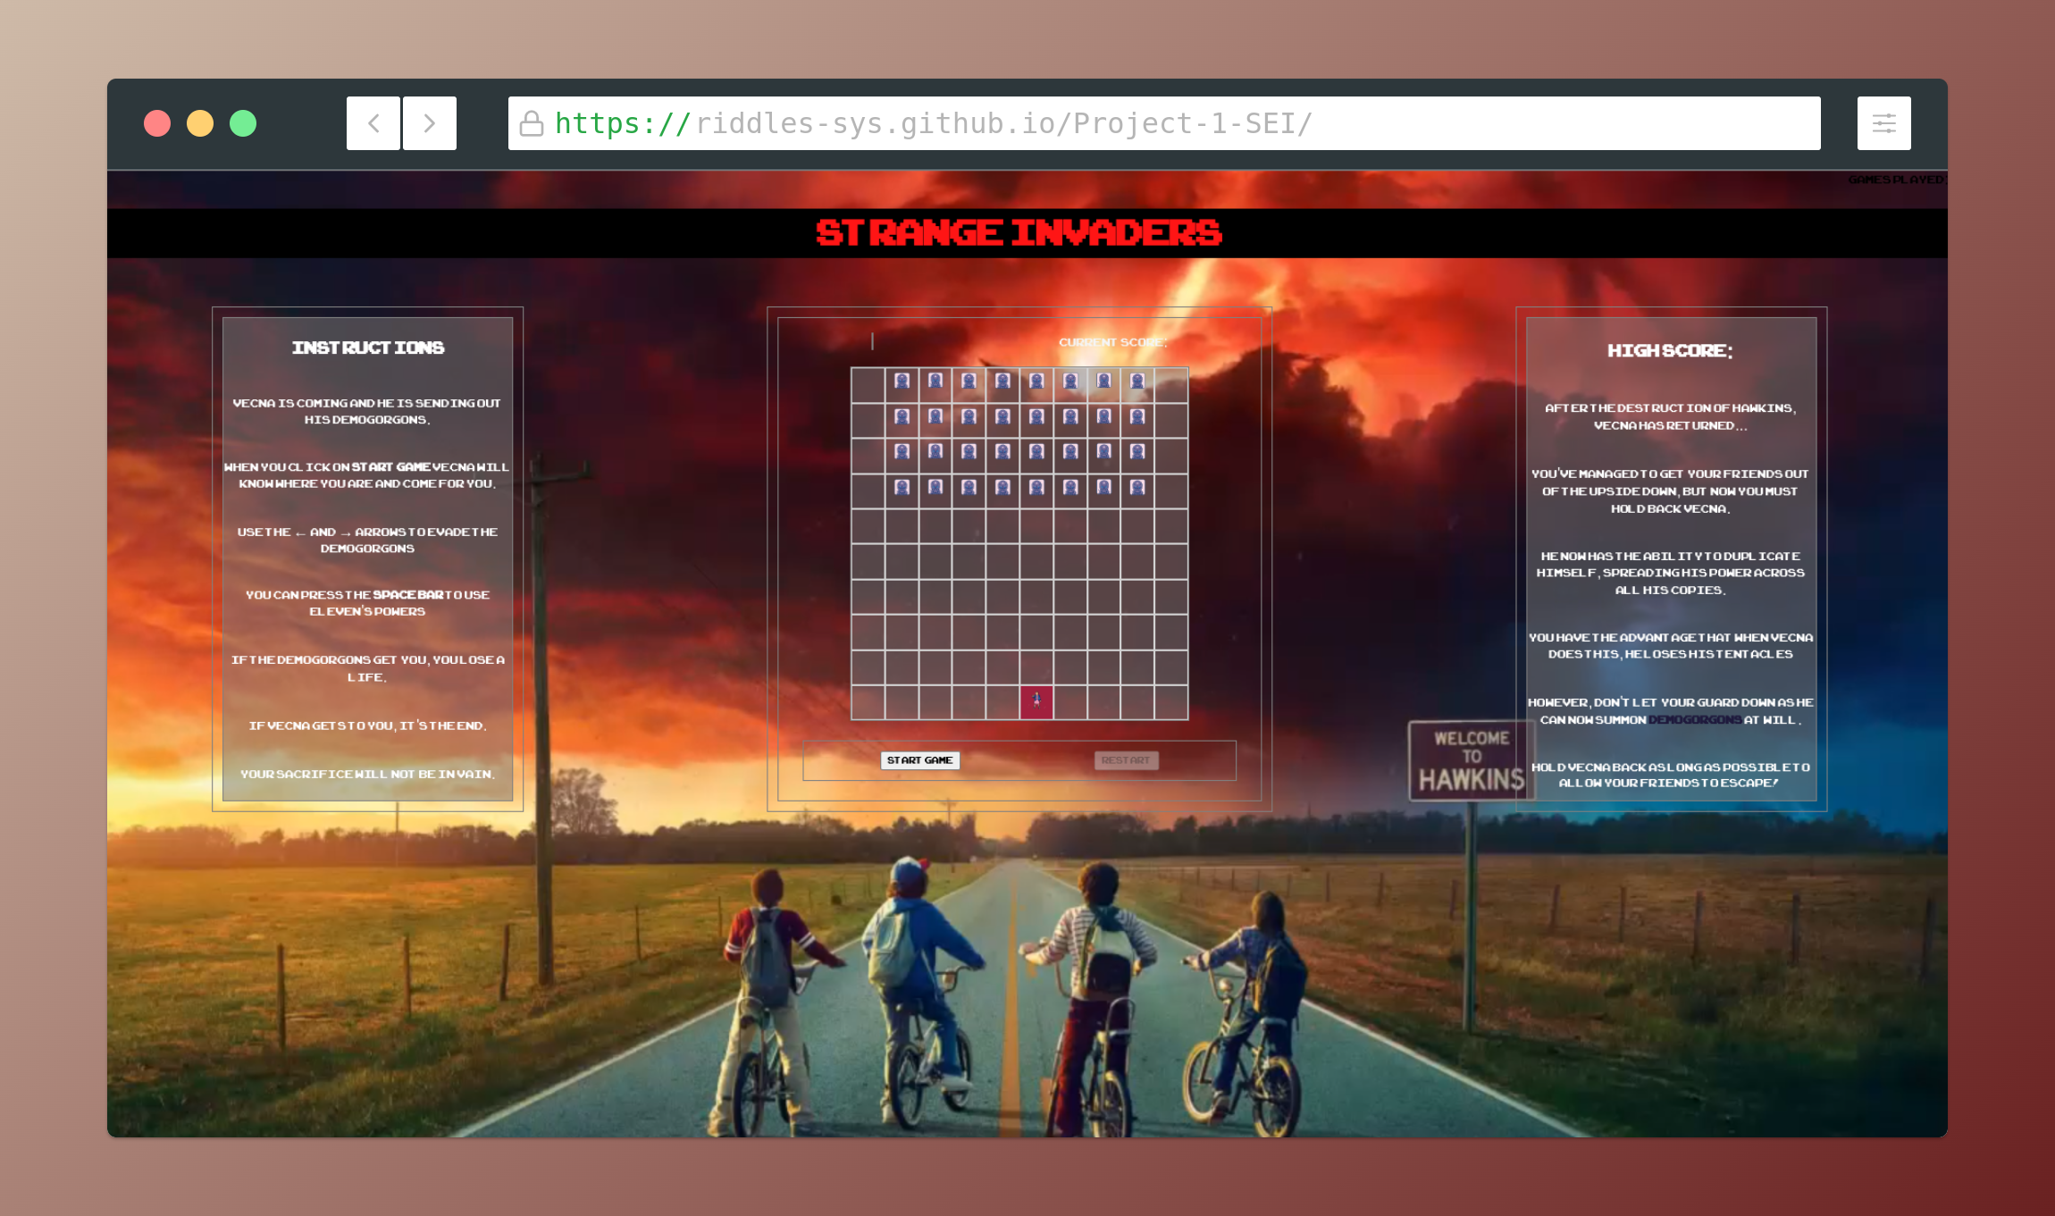
Task: Open the browser settings sliders icon
Action: pyautogui.click(x=1883, y=123)
